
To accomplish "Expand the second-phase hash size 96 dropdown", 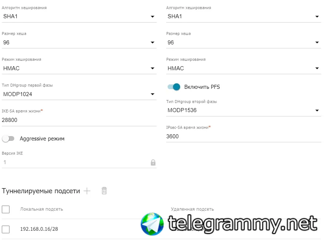I will 243,43.
